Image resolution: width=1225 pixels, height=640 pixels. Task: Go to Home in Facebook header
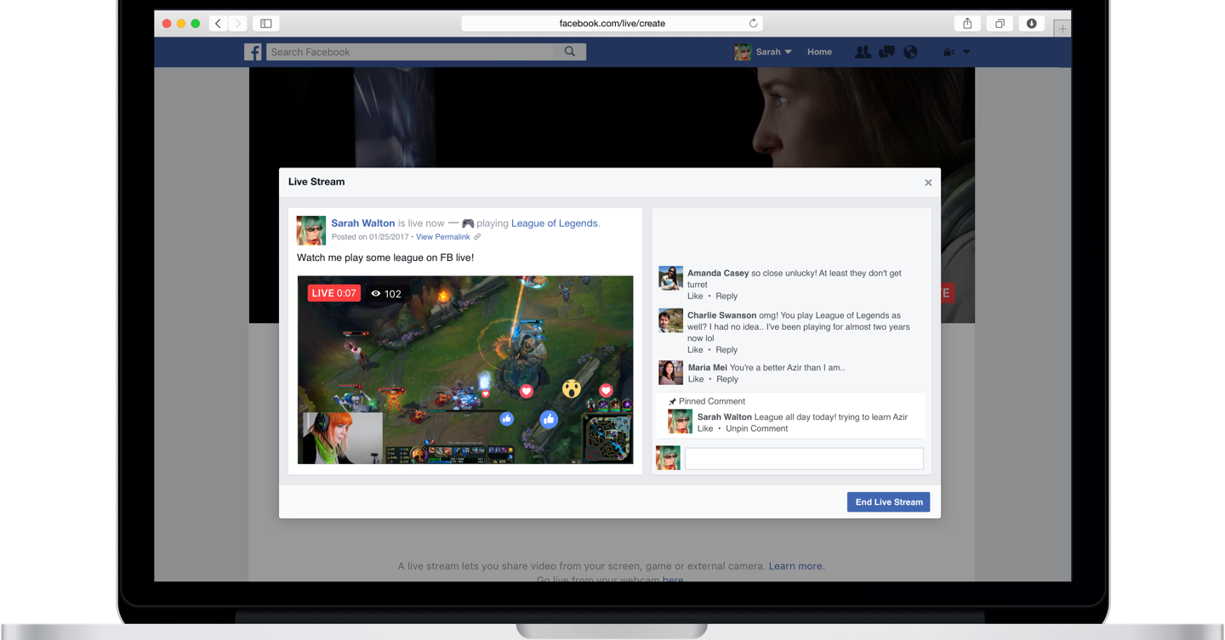point(819,52)
